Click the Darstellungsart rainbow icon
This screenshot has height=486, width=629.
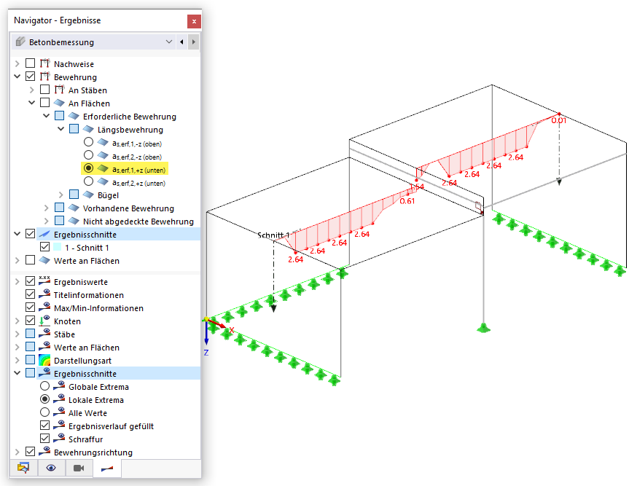[44, 360]
